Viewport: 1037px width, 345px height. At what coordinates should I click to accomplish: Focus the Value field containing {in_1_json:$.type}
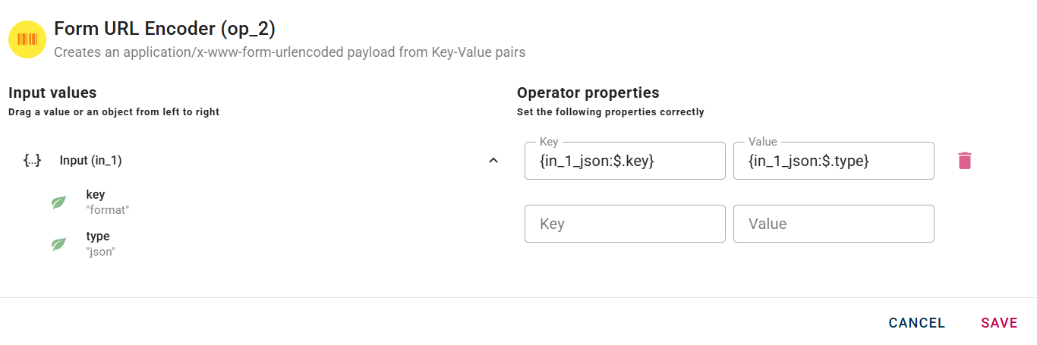click(834, 161)
